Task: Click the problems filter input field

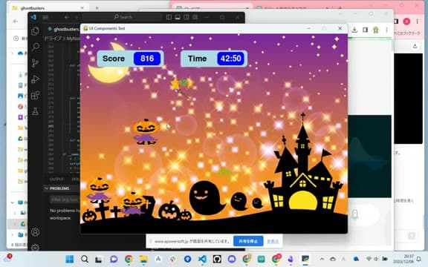Action: [x=65, y=200]
